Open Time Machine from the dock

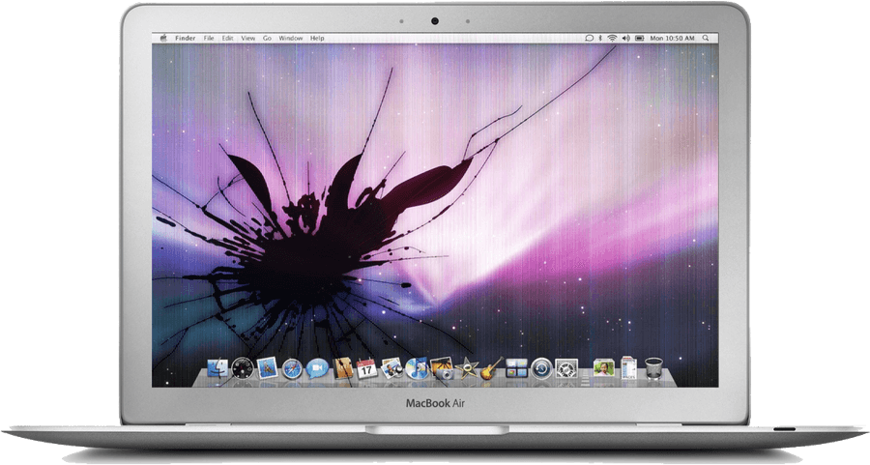(x=541, y=368)
